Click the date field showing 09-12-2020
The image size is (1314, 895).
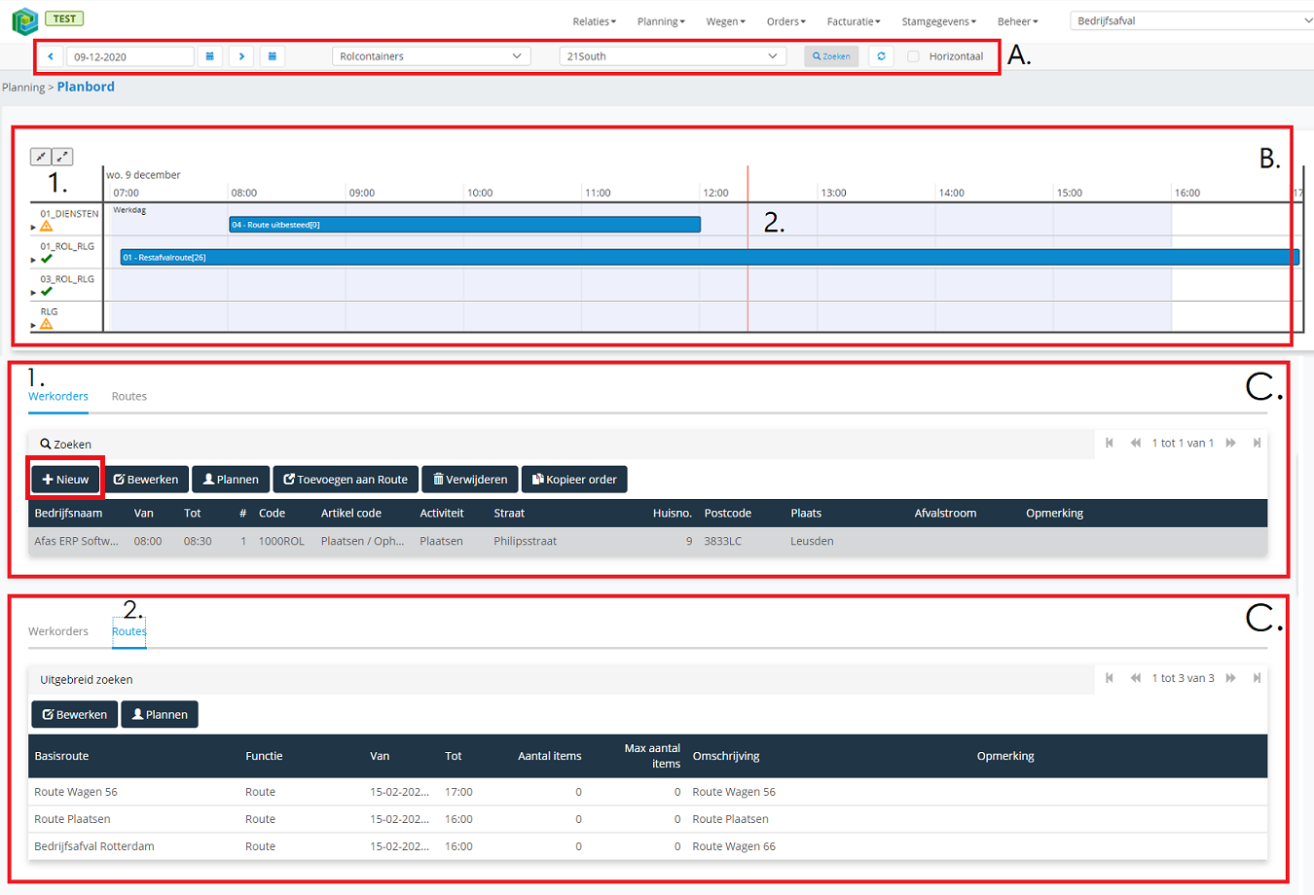click(x=129, y=56)
